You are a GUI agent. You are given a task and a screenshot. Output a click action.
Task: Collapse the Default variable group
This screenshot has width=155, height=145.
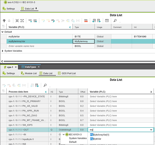pyautogui.click(x=3, y=32)
